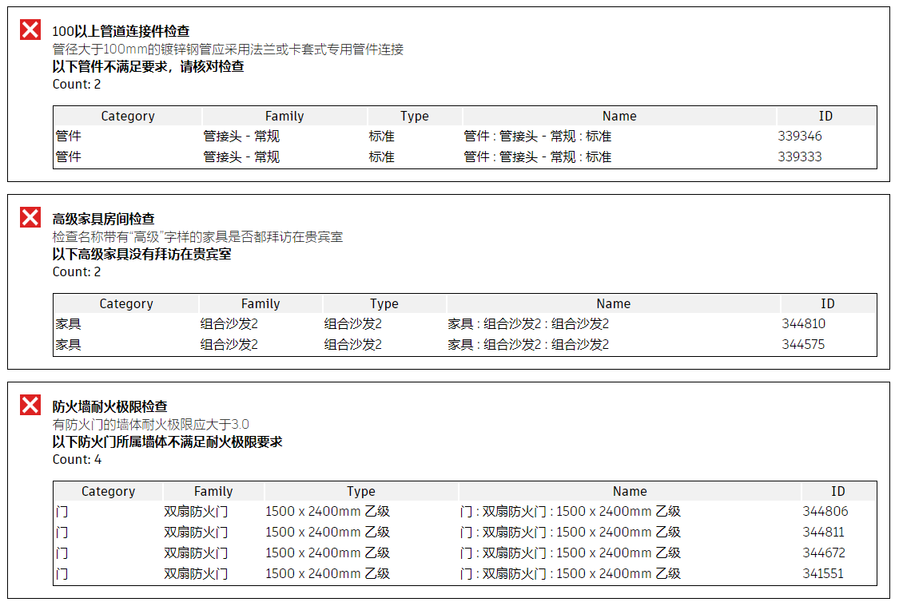Click the description 管径大于100mm的镀锌钢管应采用法兰

[228, 50]
